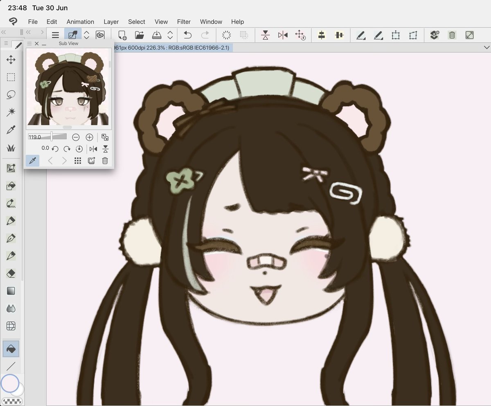Open the File menu
Screen dimensions: 491x406
33,22
